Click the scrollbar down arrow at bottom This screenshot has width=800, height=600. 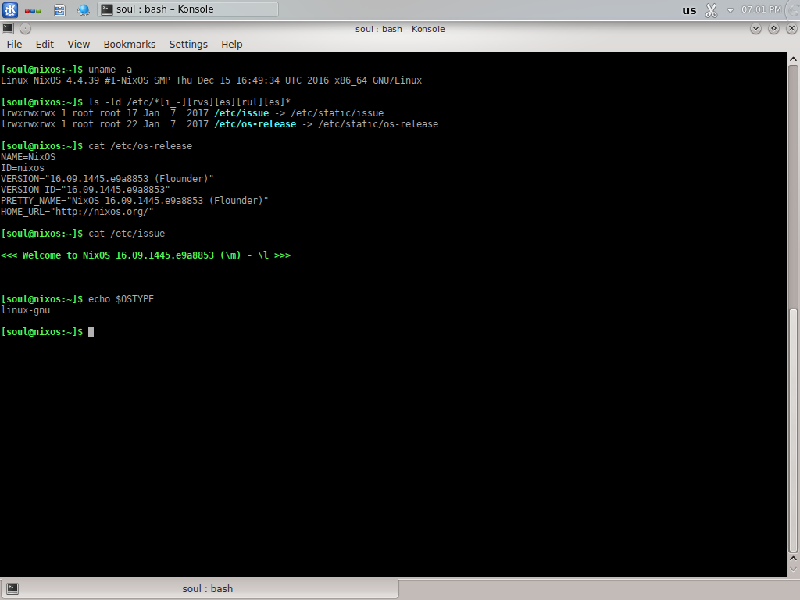point(793,569)
